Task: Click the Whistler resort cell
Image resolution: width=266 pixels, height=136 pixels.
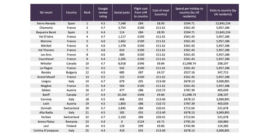Action: tap(46, 63)
